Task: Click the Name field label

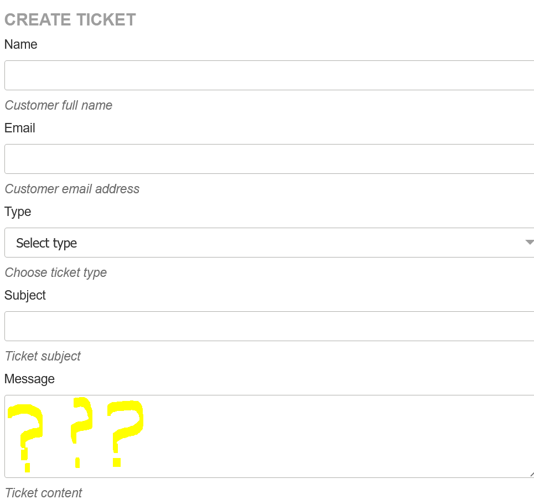Action: pyautogui.click(x=20, y=44)
